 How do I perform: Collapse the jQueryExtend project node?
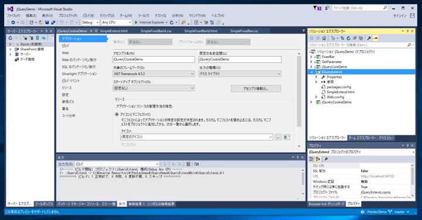[x=311, y=72]
